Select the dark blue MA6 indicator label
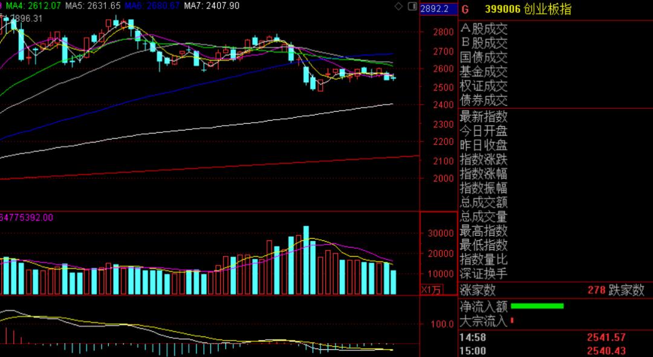 (152, 6)
